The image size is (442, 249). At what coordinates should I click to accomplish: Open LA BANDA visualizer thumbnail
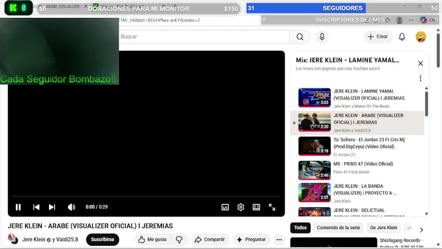click(315, 193)
